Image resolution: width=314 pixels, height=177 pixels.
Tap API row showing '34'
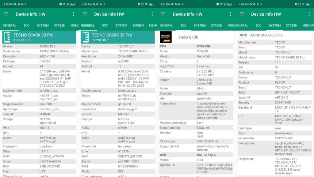[x=275, y=67]
